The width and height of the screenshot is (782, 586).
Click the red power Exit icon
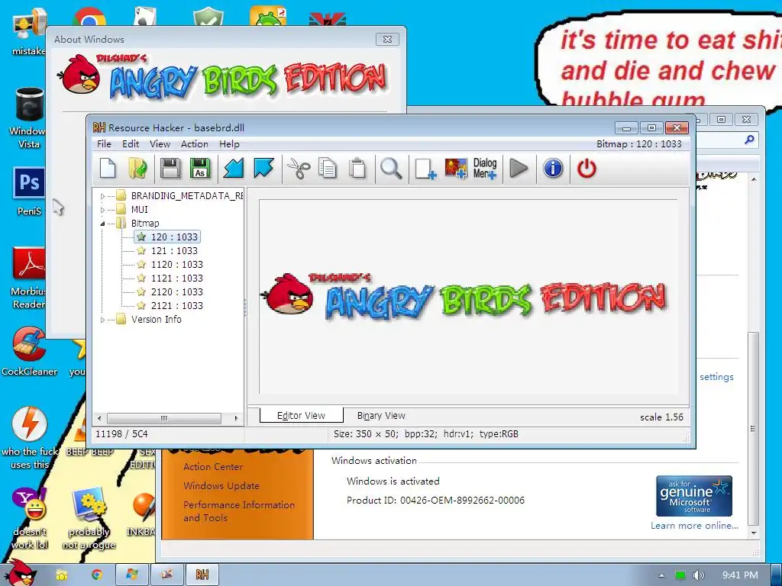[586, 169]
